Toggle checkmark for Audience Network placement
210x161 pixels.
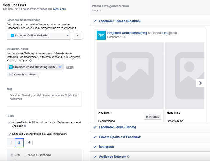tap(95, 157)
